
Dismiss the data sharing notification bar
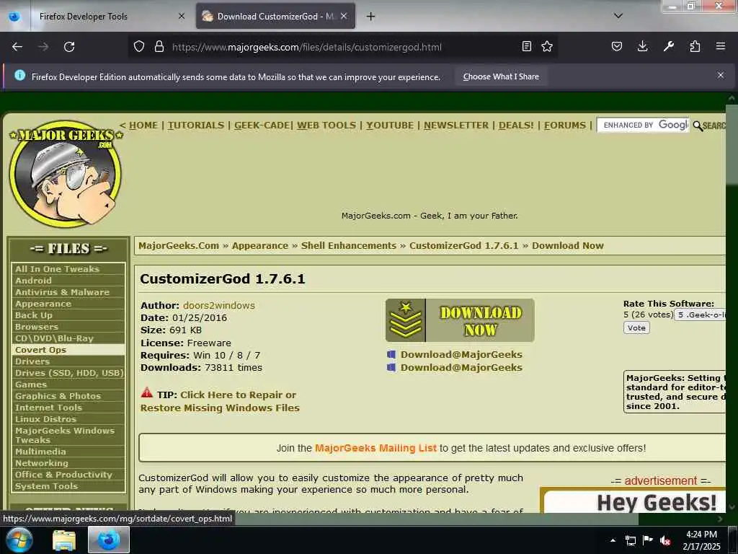721,75
